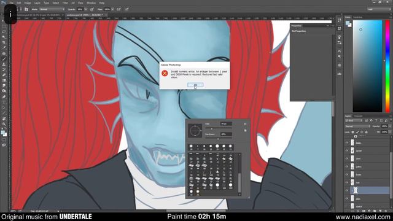Select the Brush tool in toolbar
The height and width of the screenshot is (221, 393).
tap(4, 59)
